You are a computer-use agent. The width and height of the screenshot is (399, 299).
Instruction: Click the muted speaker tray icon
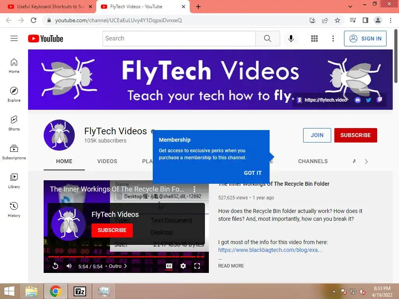pyautogui.click(x=362, y=292)
